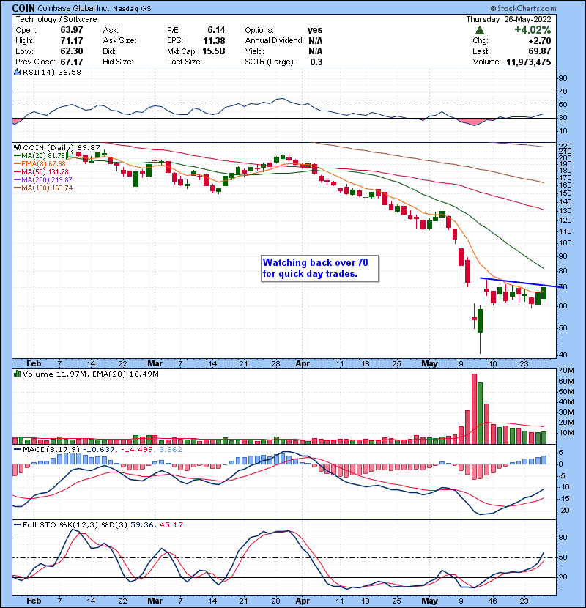Select the Open value 63.97
The width and height of the screenshot is (586, 608).
click(72, 30)
